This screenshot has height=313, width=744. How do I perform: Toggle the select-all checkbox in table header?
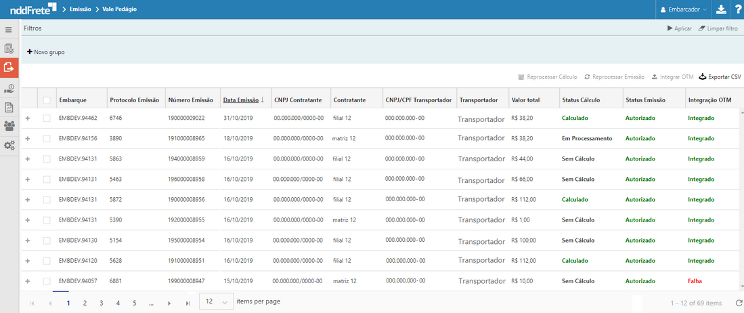pos(47,100)
